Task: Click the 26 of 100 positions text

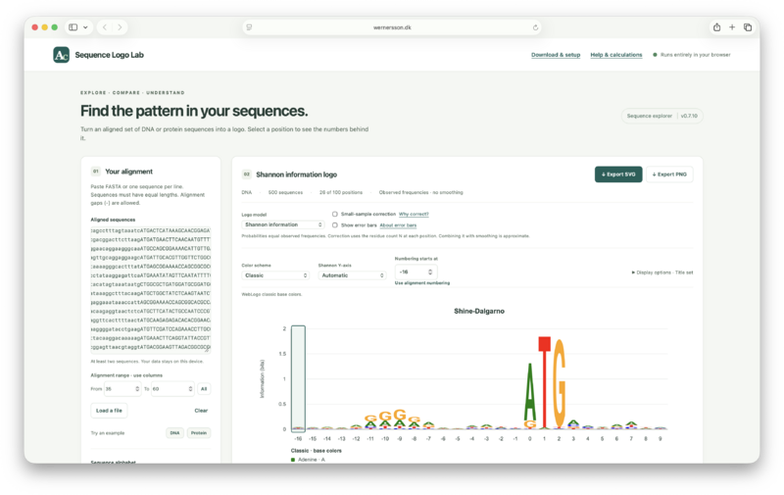Action: tap(341, 192)
